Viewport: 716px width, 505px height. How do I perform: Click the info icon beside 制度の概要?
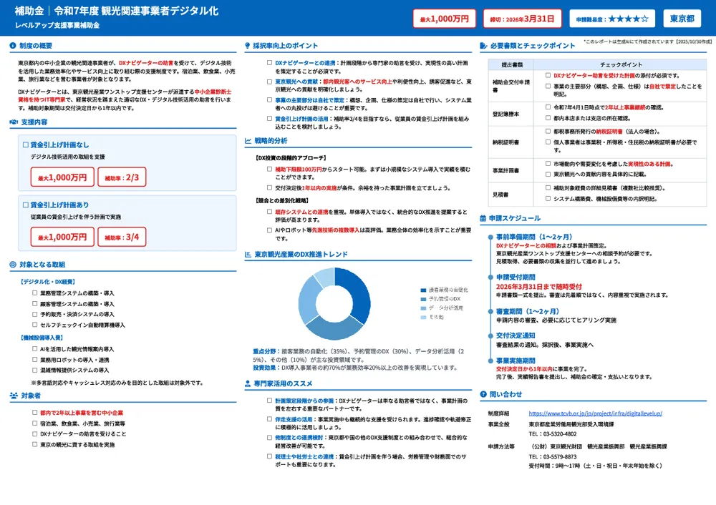point(14,46)
